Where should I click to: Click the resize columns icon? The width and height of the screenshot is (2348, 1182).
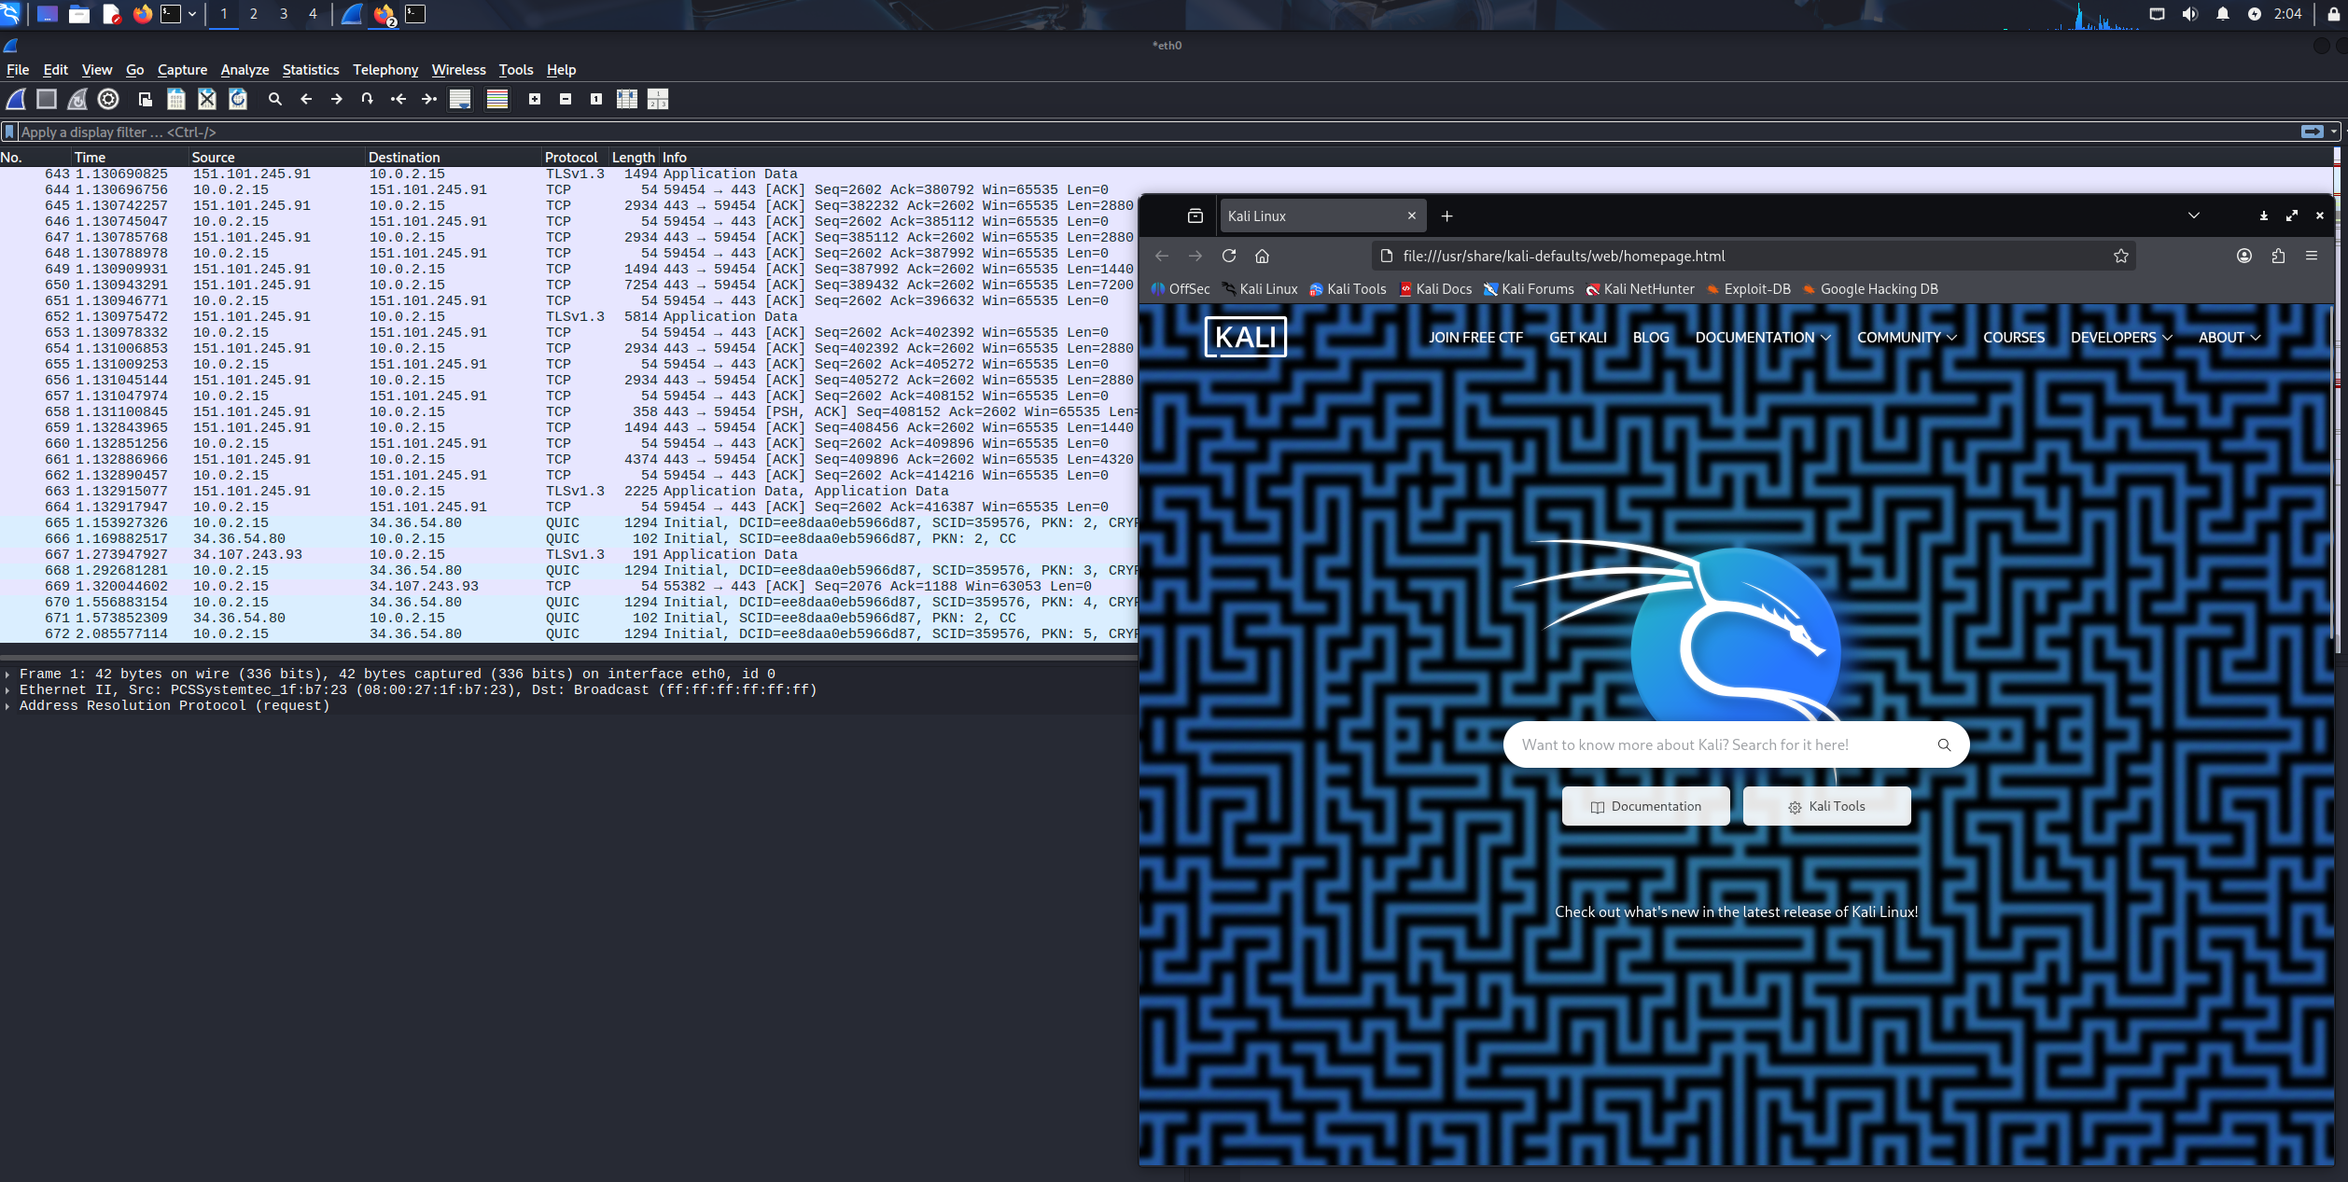click(627, 99)
